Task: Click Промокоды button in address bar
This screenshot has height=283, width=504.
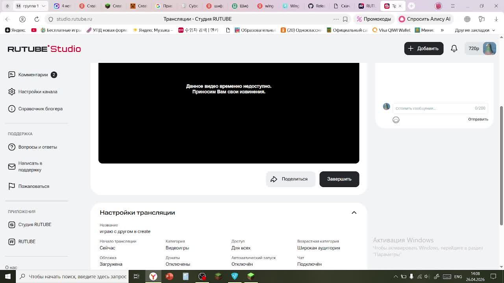Action: [374, 19]
